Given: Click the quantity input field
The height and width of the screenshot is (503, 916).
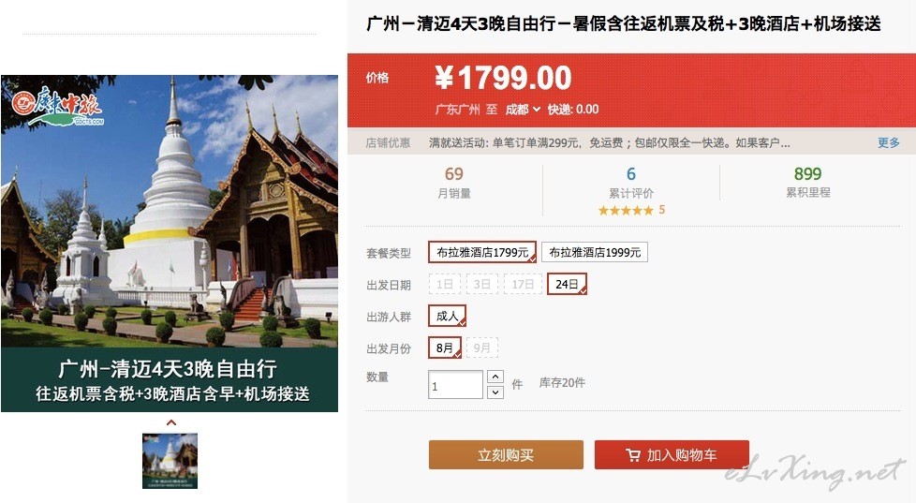Looking at the screenshot, I should [x=456, y=385].
